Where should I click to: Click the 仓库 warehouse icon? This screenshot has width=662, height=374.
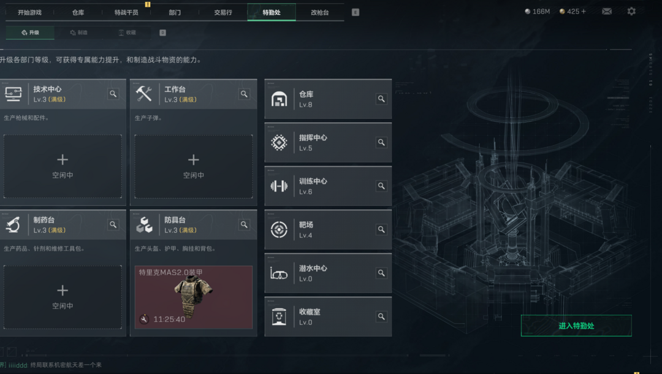click(x=279, y=99)
